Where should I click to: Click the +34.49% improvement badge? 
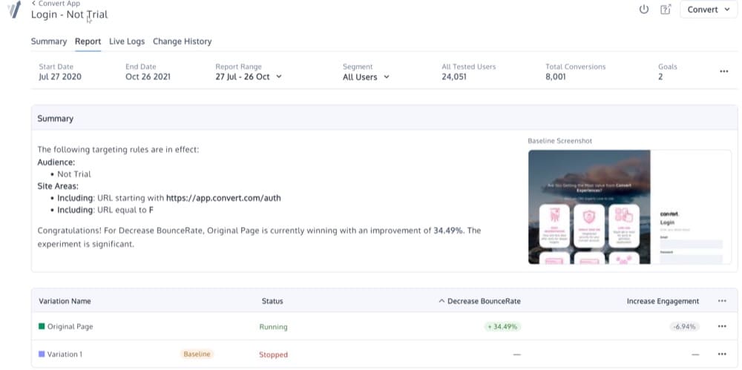pos(502,326)
